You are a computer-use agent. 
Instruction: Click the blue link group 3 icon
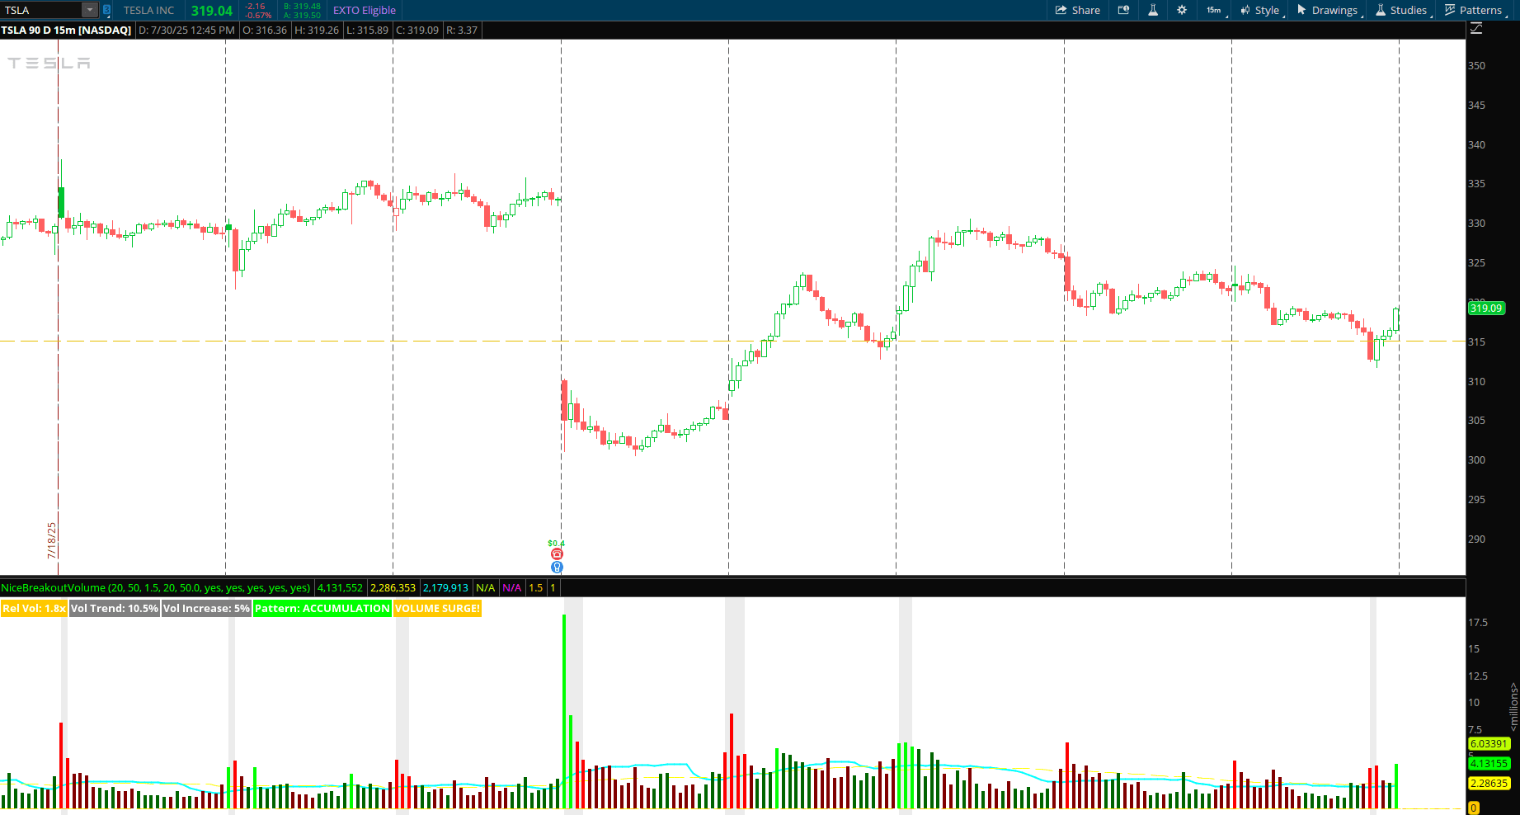106,10
